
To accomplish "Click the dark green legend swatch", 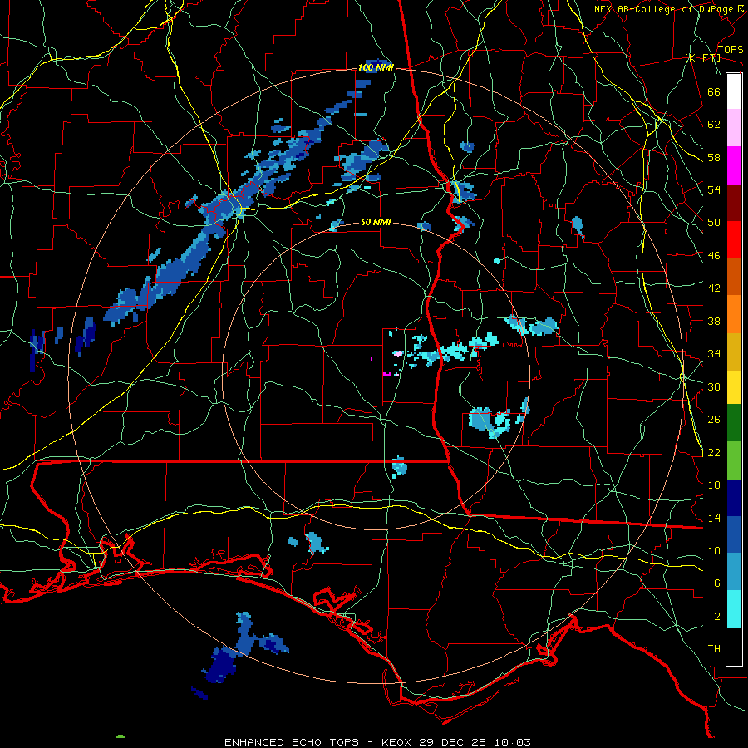I will [734, 423].
